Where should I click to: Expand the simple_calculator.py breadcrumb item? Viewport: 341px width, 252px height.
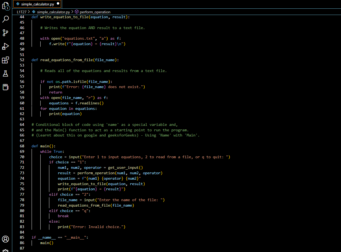click(x=53, y=12)
